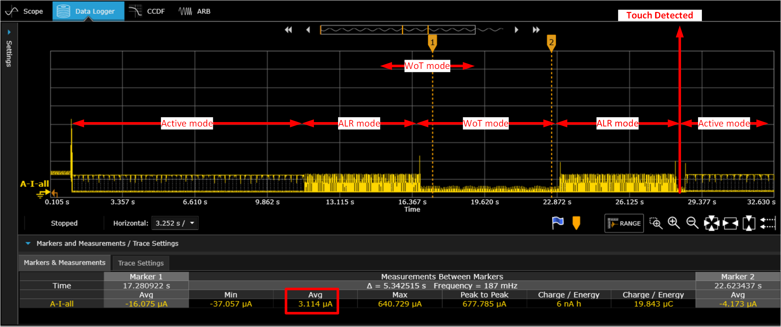This screenshot has width=781, height=327.
Task: Switch to the Scope tab
Action: coord(24,11)
